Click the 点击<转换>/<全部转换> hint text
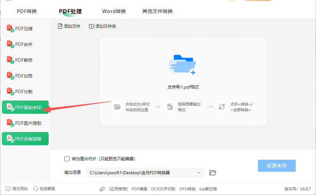 coord(241,107)
